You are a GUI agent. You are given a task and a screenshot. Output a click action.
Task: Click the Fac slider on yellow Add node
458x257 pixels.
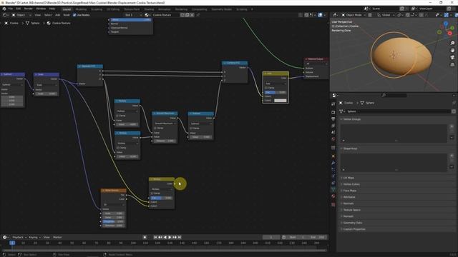276,92
